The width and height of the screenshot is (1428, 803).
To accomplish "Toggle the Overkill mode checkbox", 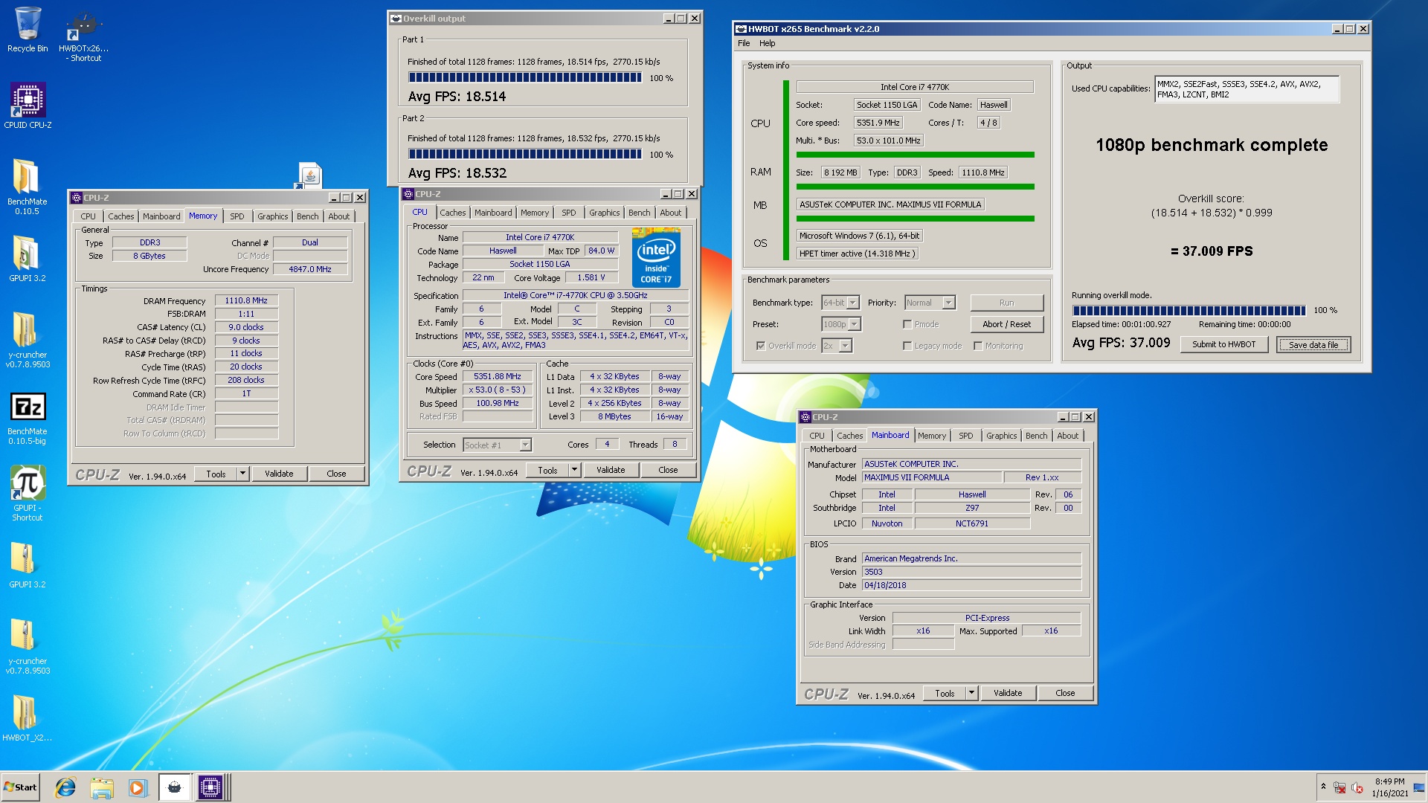I will tap(760, 346).
